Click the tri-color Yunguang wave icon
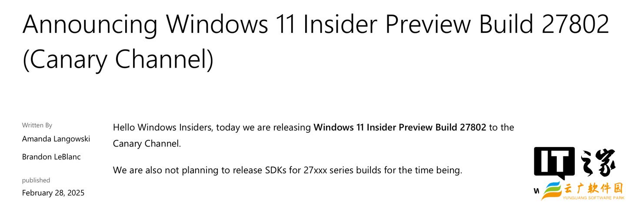The width and height of the screenshot is (626, 202). click(x=552, y=190)
